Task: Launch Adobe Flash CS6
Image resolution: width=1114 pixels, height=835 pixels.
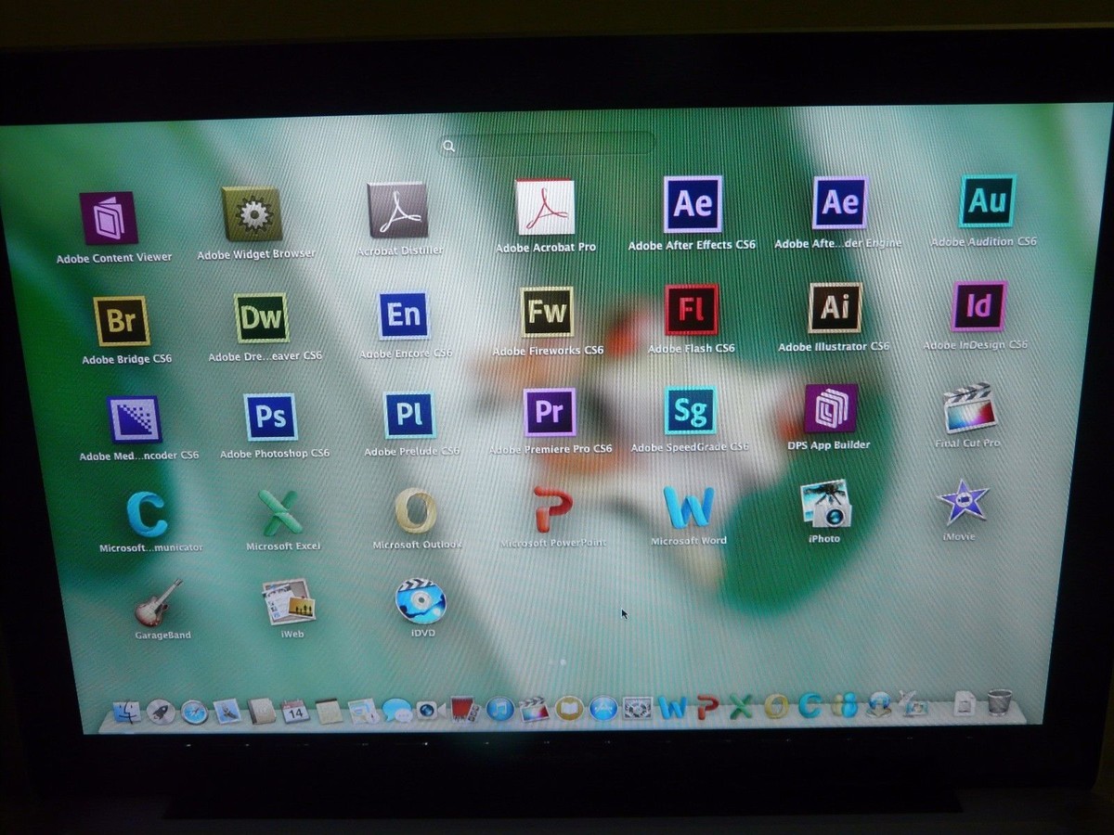Action: point(692,310)
